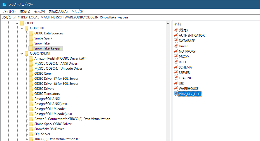Screen dimensions: 260x141
Task: Select ODBC Driver 18 for SQL Server
Action: [56, 84]
